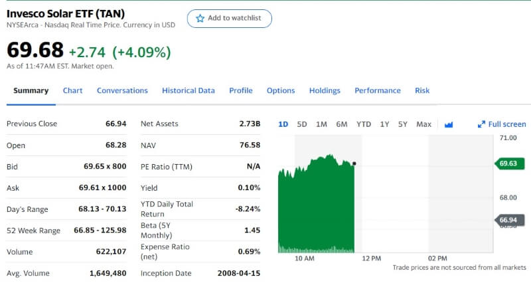Open the chart type area icon
This screenshot has height=283, width=531.
[449, 125]
